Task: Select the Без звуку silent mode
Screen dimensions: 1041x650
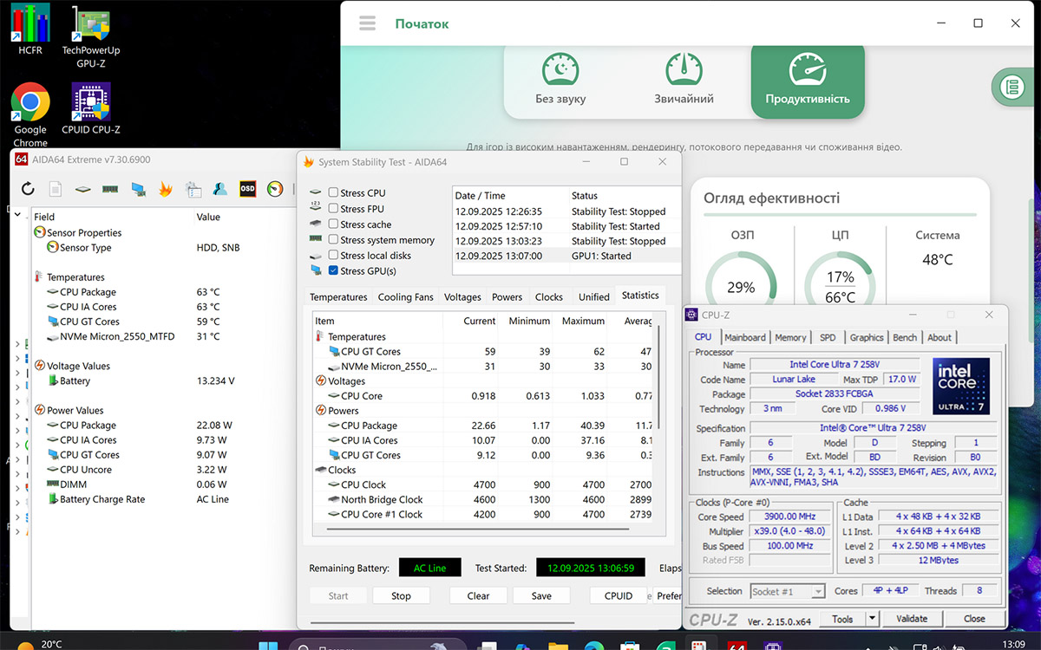Action: click(560, 80)
